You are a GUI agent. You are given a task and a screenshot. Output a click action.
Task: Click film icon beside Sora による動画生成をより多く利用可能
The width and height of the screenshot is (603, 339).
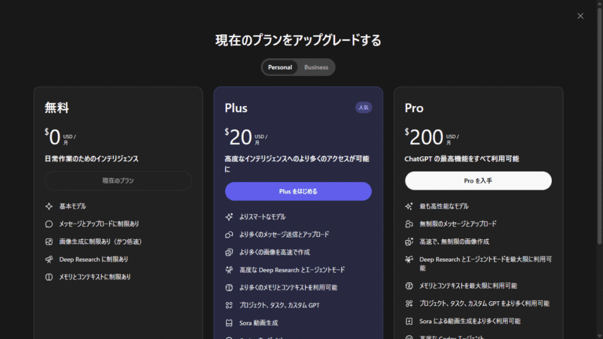pos(409,321)
